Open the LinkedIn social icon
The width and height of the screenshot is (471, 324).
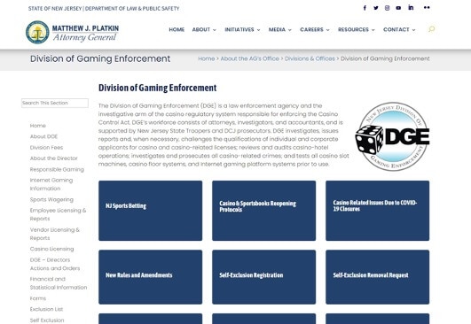coord(411,7)
